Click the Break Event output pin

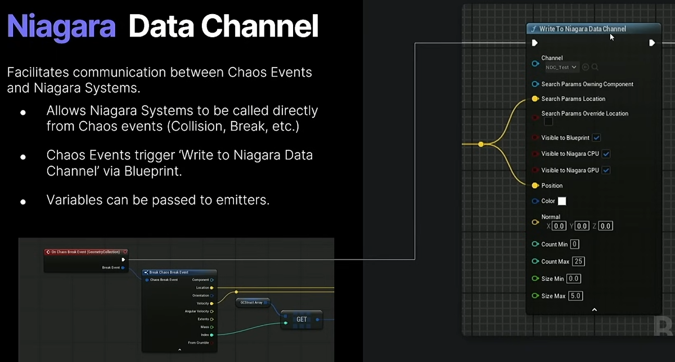pos(123,267)
